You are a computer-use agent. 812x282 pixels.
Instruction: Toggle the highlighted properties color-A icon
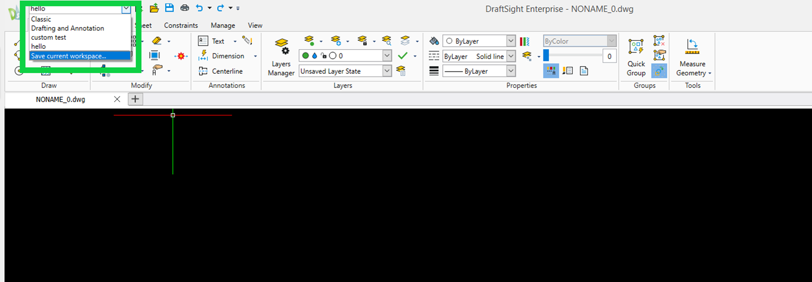click(x=551, y=71)
